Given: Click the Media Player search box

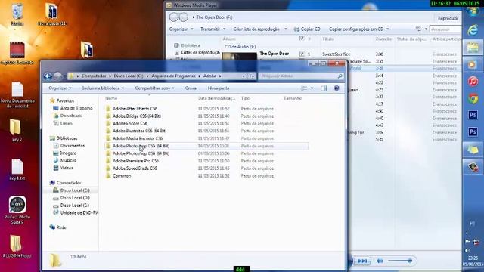Looking at the screenshot, I should click(x=445, y=29).
